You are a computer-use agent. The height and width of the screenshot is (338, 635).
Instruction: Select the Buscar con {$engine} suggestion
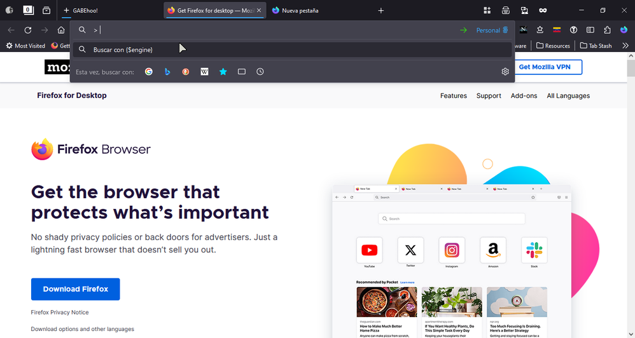click(292, 50)
